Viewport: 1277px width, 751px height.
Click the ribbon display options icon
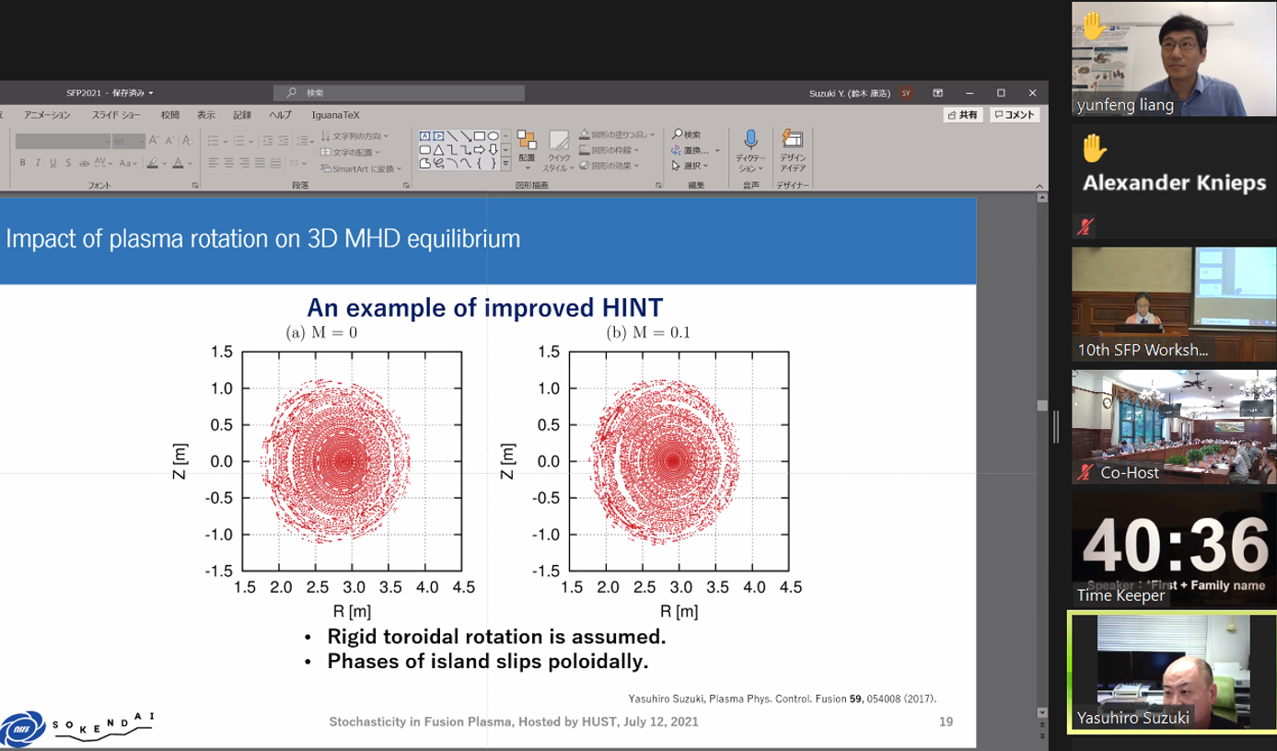point(937,93)
